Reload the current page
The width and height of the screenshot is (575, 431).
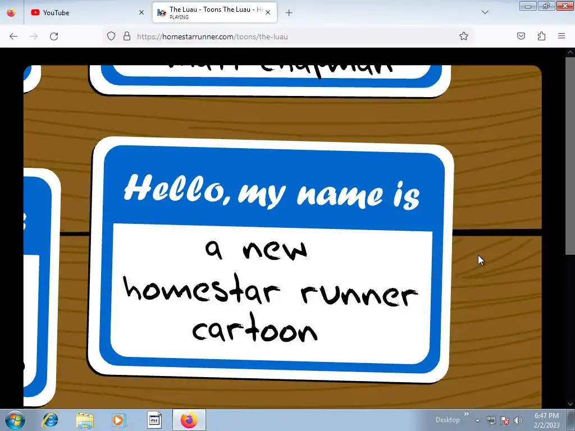(x=54, y=36)
